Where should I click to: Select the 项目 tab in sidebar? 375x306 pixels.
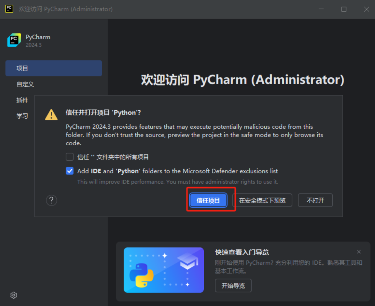[54, 68]
